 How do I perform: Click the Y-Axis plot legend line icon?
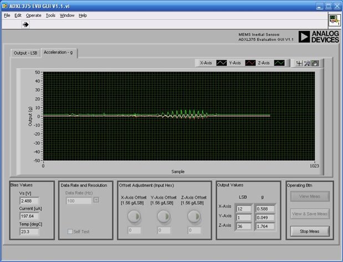coord(250,63)
